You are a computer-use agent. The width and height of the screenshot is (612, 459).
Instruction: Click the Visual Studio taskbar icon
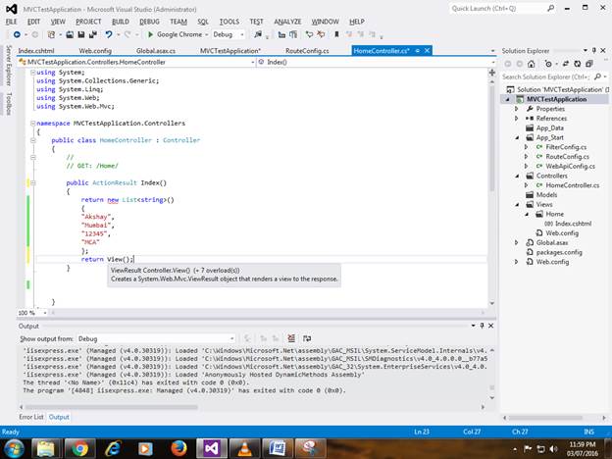coord(212,448)
